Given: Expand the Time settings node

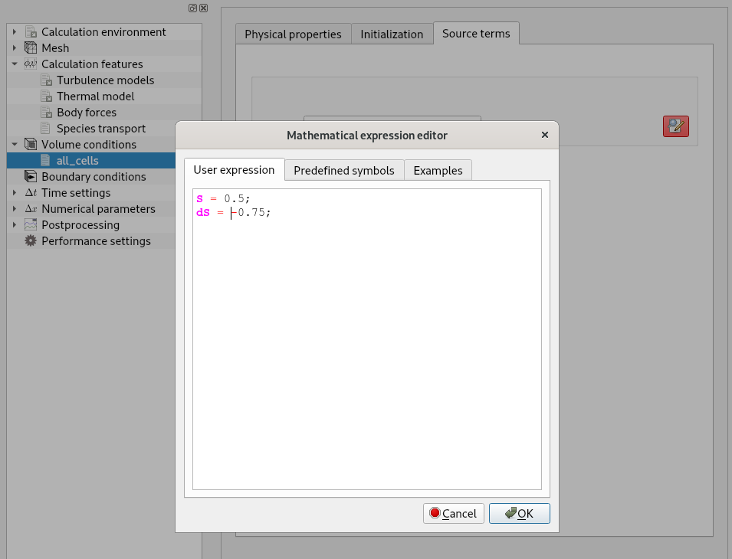Looking at the screenshot, I should pos(15,193).
